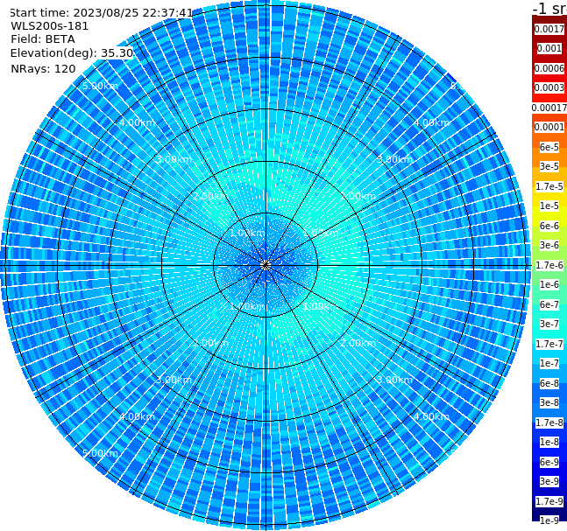
Task: Select the 6e-6 colorbar tick label
Action: coord(549,226)
